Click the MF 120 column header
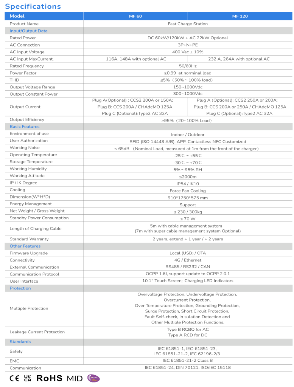The image size is (294, 387). (240, 16)
